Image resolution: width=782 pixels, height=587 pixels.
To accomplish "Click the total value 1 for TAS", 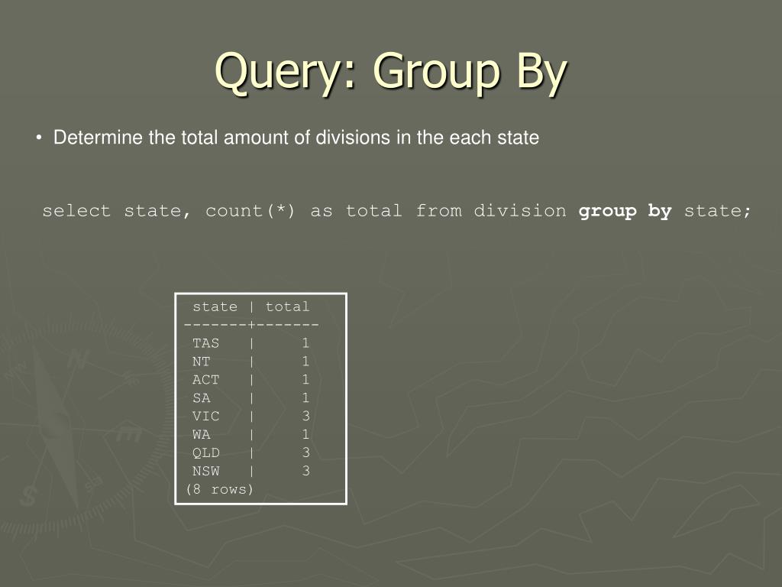I will pyautogui.click(x=305, y=343).
